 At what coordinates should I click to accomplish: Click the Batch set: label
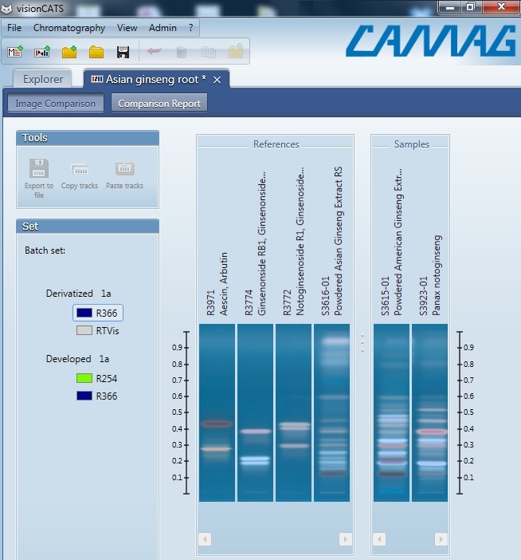pyautogui.click(x=45, y=250)
